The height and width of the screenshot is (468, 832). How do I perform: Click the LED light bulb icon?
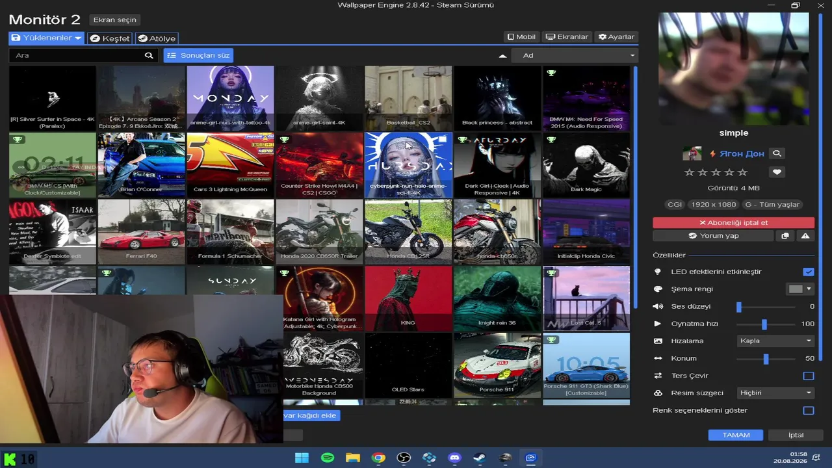(x=658, y=272)
